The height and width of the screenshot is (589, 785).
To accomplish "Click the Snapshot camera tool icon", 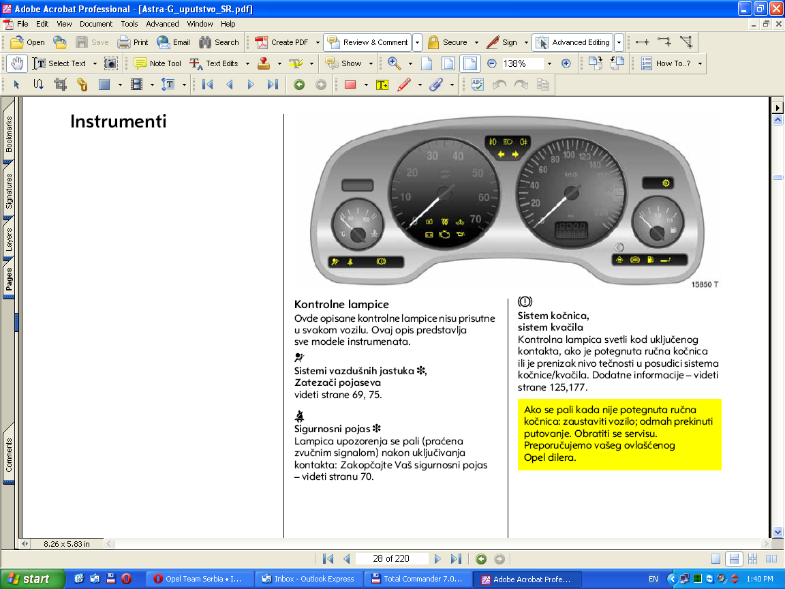I will pos(110,63).
